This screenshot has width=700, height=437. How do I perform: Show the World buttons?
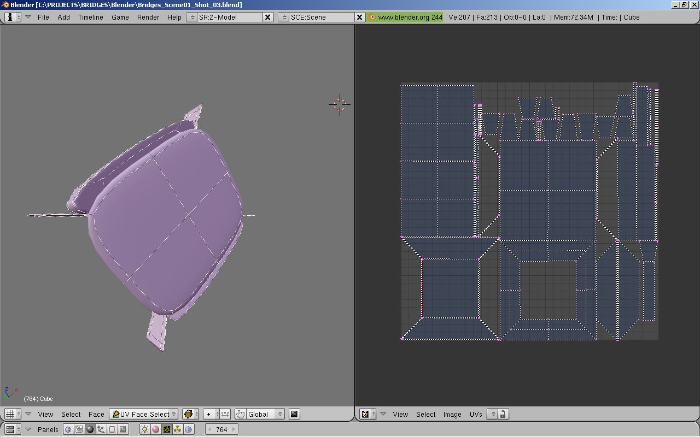pyautogui.click(x=189, y=429)
